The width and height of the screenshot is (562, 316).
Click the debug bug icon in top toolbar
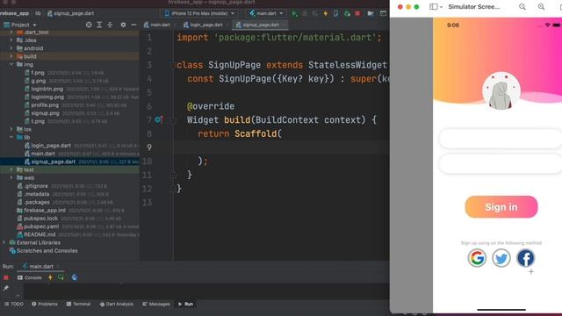tap(305, 14)
